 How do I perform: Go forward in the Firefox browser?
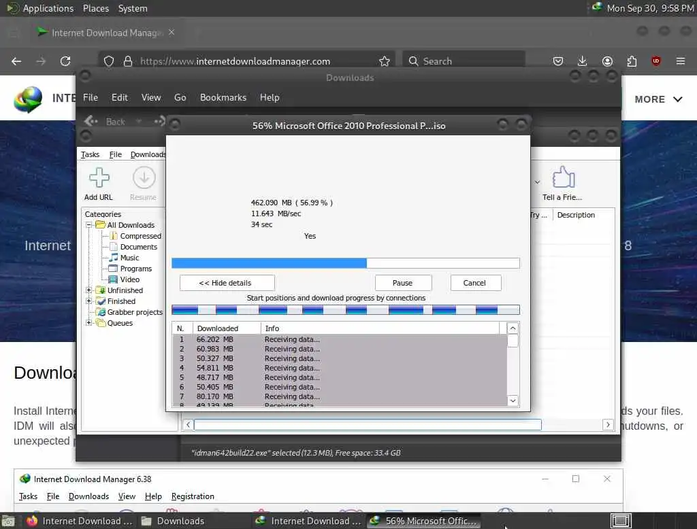point(41,61)
